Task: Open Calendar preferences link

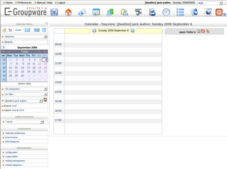Action: coord(15,133)
